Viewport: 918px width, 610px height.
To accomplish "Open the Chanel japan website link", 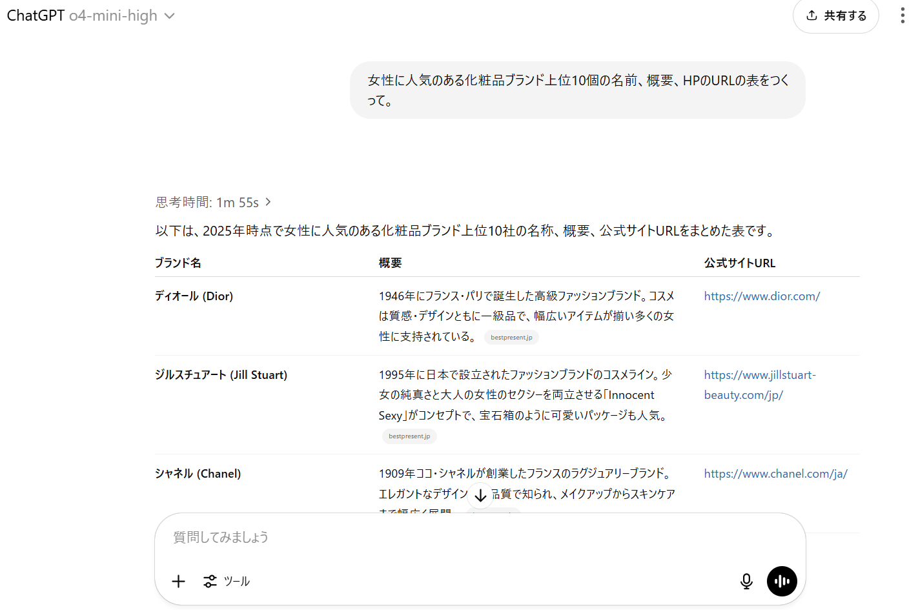I will point(775,473).
